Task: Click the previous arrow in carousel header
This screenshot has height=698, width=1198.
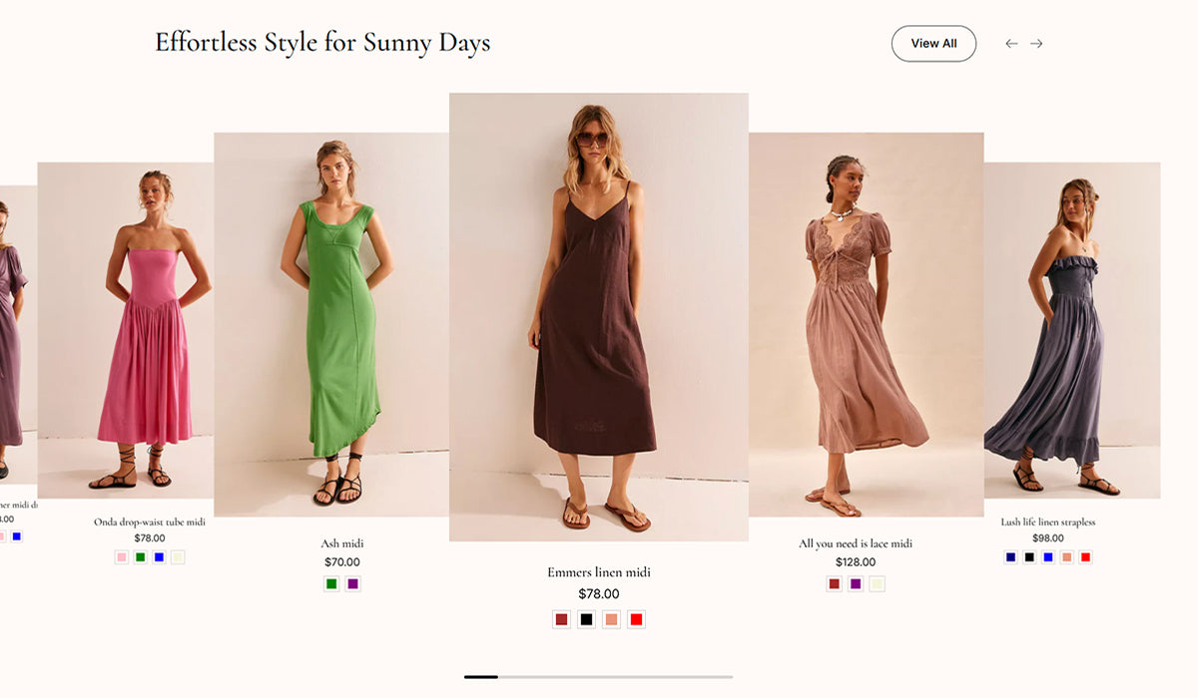Action: (x=1011, y=44)
